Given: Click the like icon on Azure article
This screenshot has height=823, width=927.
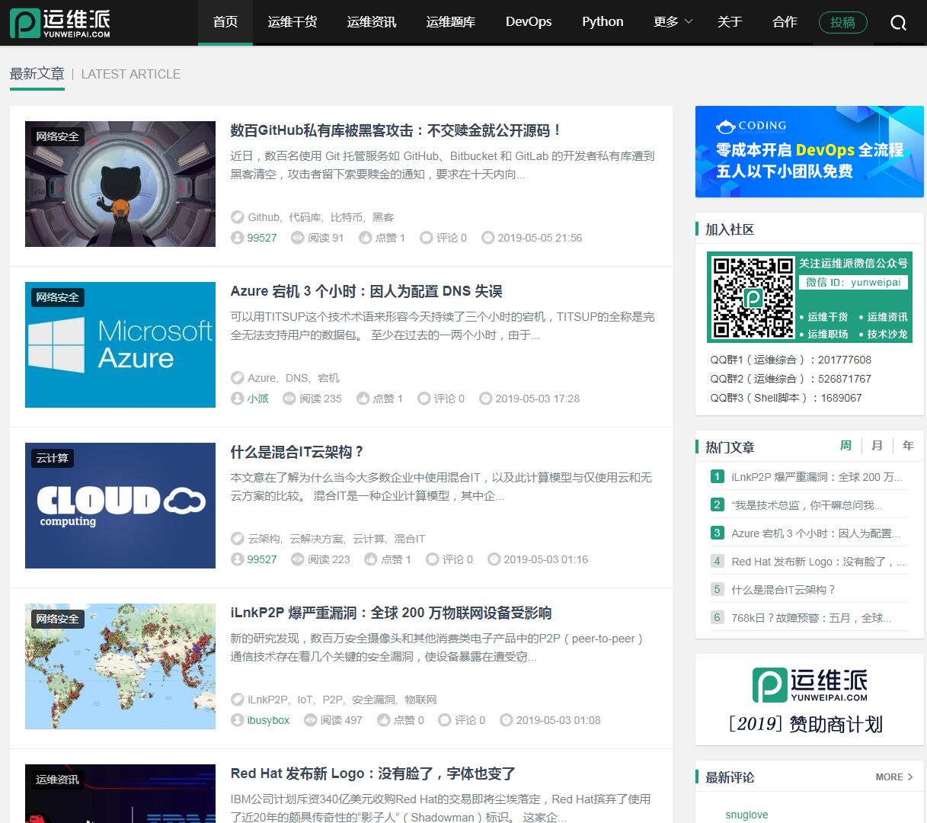Looking at the screenshot, I should pos(363,399).
